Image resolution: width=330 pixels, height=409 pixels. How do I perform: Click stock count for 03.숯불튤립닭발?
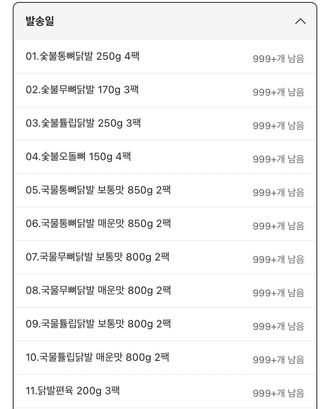278,126
